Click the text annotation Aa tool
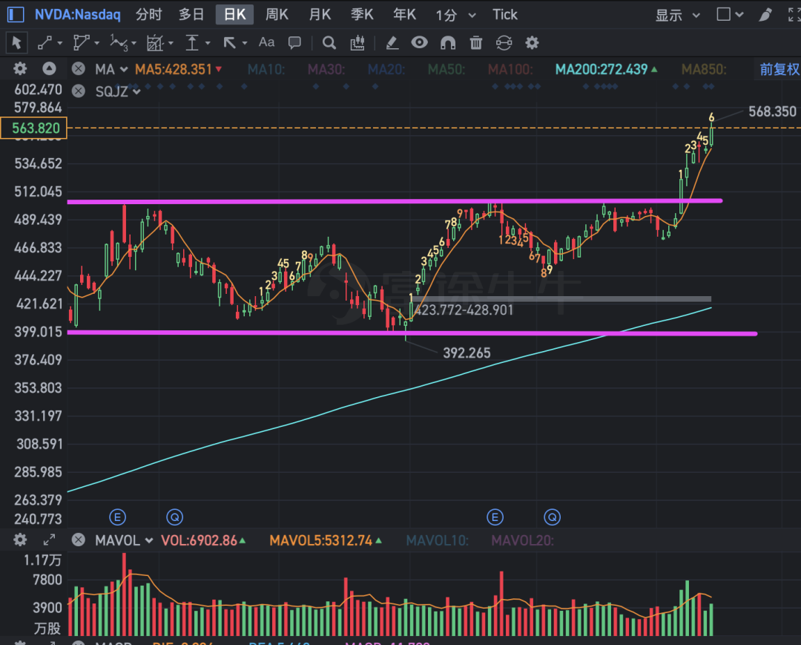The image size is (801, 645). pos(266,43)
